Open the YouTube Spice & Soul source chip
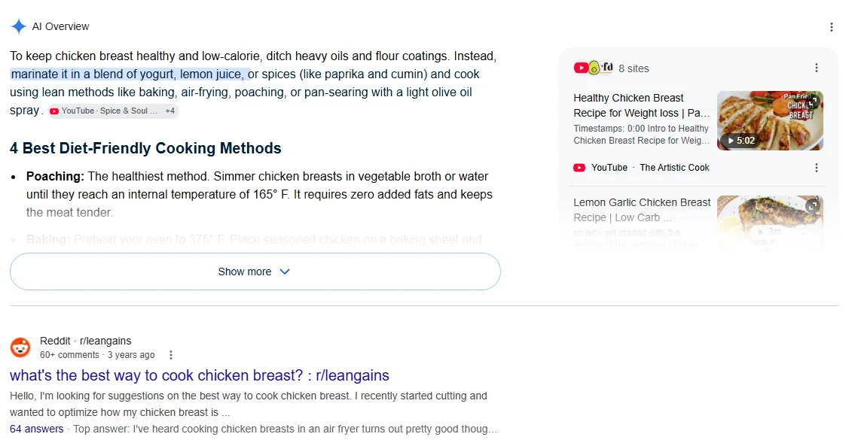 [104, 111]
